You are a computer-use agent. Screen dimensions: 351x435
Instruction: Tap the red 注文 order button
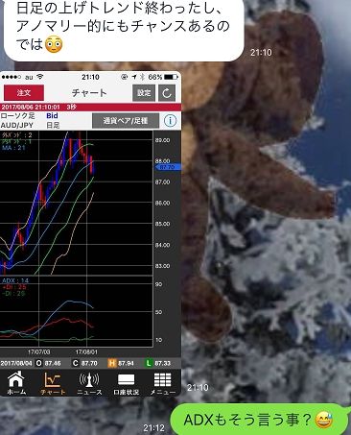pos(24,93)
